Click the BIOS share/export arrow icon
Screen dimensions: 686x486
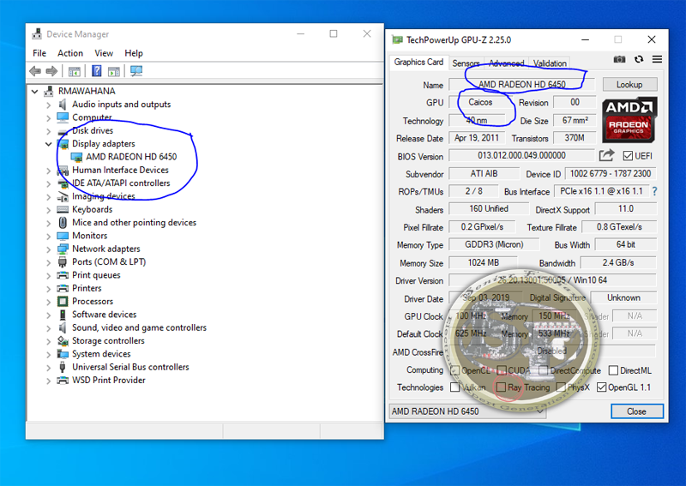pyautogui.click(x=606, y=155)
